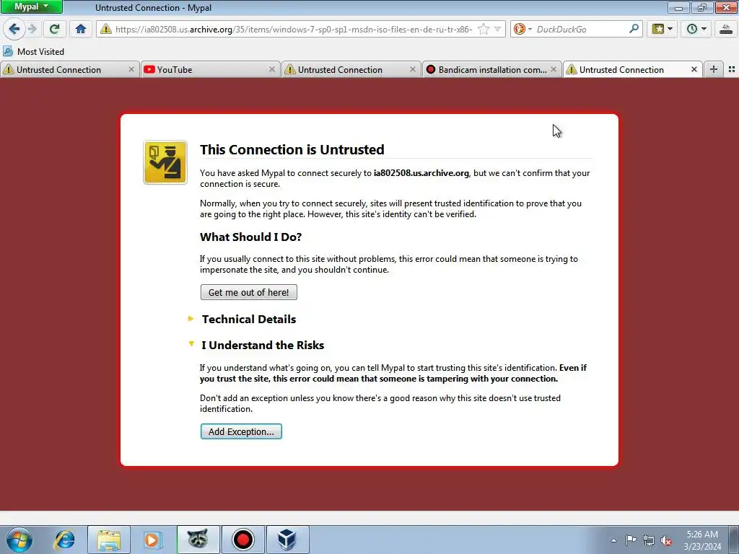Close the first Untrusted Connection tab
The image size is (739, 554).
pyautogui.click(x=131, y=69)
